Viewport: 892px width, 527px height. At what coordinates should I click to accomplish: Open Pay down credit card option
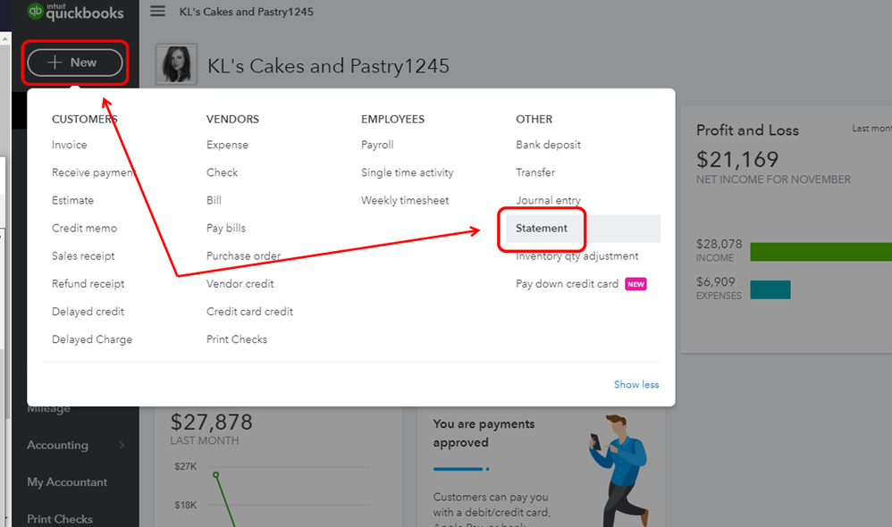(567, 284)
